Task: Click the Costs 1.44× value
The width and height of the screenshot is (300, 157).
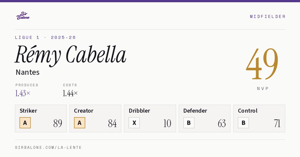Action: (70, 93)
